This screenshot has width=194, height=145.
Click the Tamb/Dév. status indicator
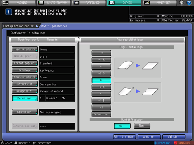pos(184,143)
